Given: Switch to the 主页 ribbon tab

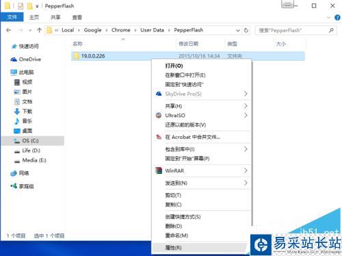Looking at the screenshot, I should pos(34,17).
